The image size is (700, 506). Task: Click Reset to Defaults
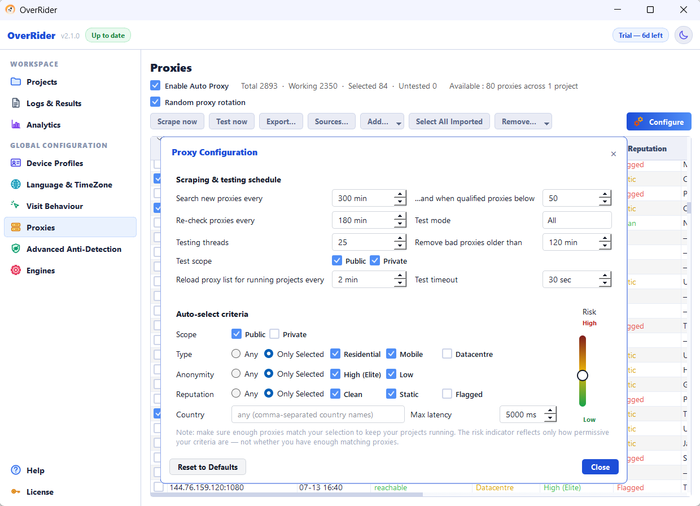tap(208, 467)
